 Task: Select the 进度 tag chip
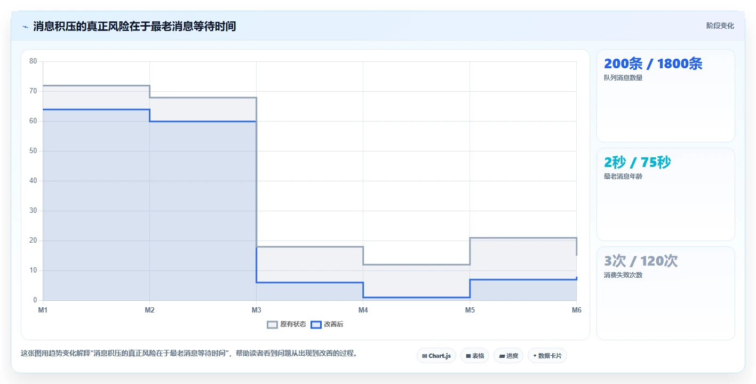[x=508, y=356]
